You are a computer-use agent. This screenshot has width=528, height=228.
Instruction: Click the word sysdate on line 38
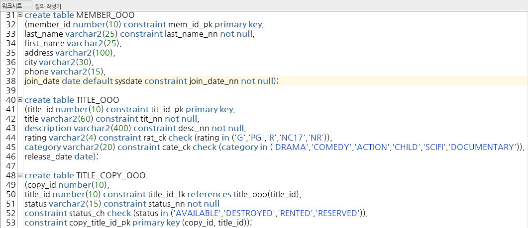coord(129,81)
